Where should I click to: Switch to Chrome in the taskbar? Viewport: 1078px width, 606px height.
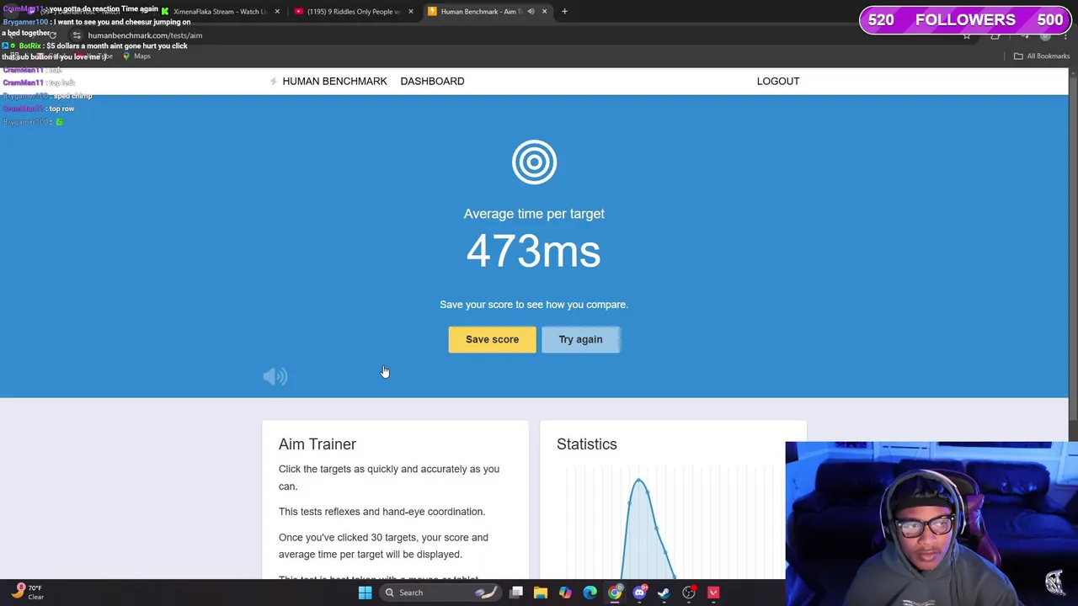pyautogui.click(x=615, y=593)
